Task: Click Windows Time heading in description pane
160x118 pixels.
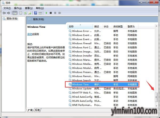Action: (36, 27)
